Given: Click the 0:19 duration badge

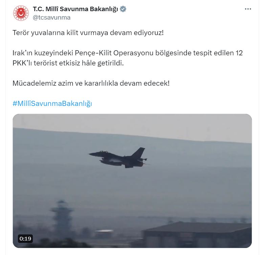Looking at the screenshot, I should (x=25, y=239).
